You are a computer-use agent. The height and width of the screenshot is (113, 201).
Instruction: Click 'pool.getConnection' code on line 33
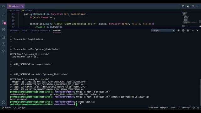37,14
